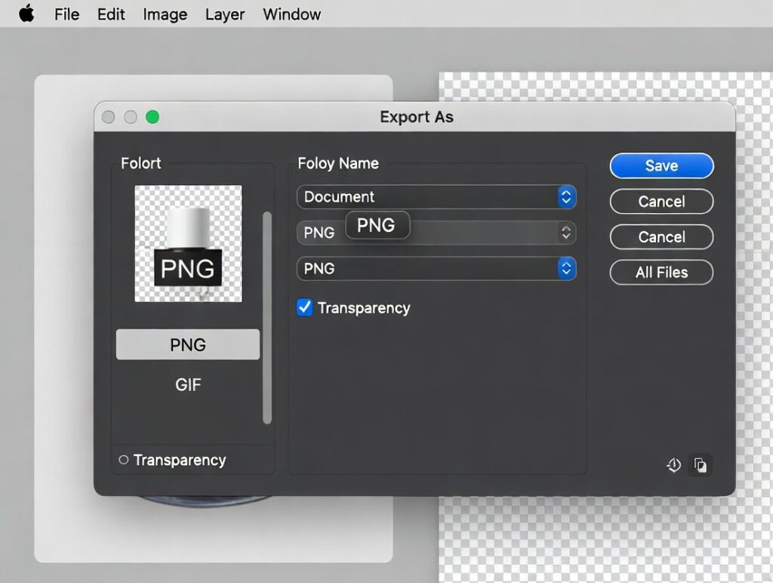Click the download/export icon at bottom right
This screenshot has height=583, width=773.
[673, 465]
